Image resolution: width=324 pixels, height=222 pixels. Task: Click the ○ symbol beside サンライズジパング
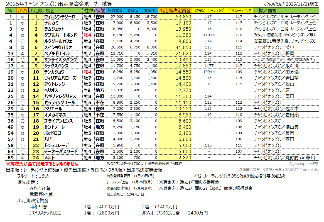click(x=22, y=60)
